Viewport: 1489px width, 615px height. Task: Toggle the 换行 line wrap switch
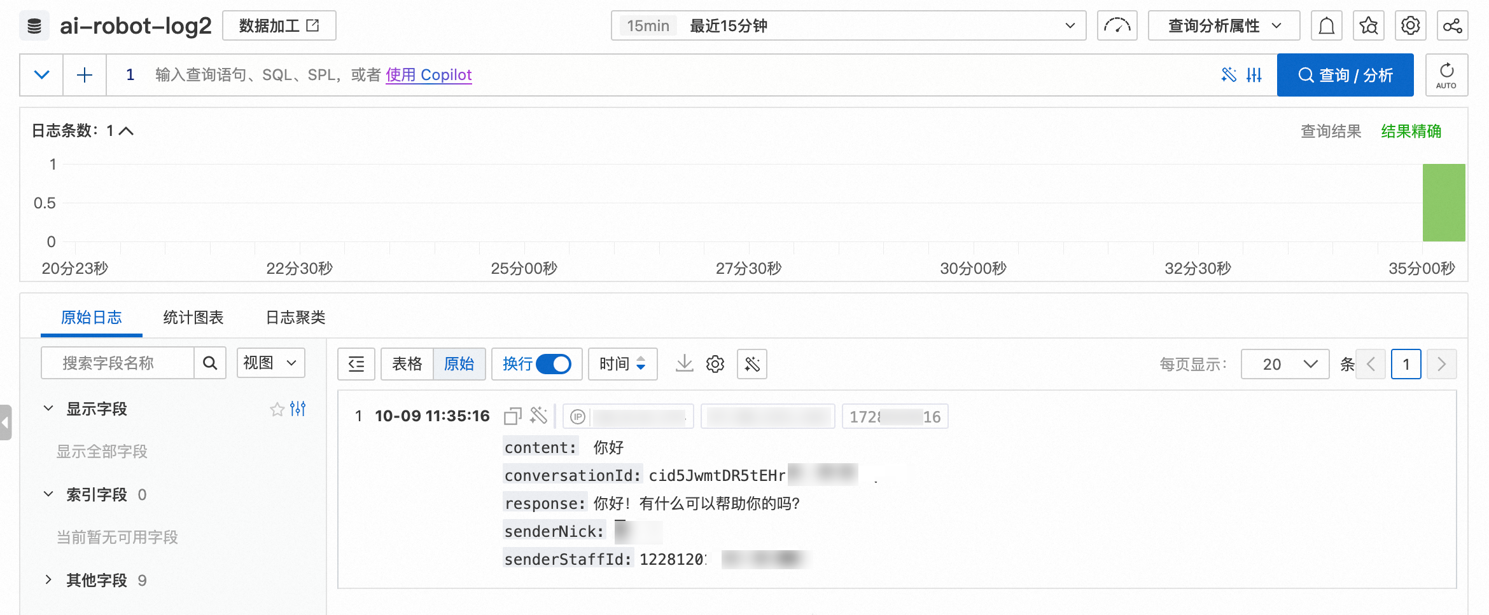coord(554,364)
